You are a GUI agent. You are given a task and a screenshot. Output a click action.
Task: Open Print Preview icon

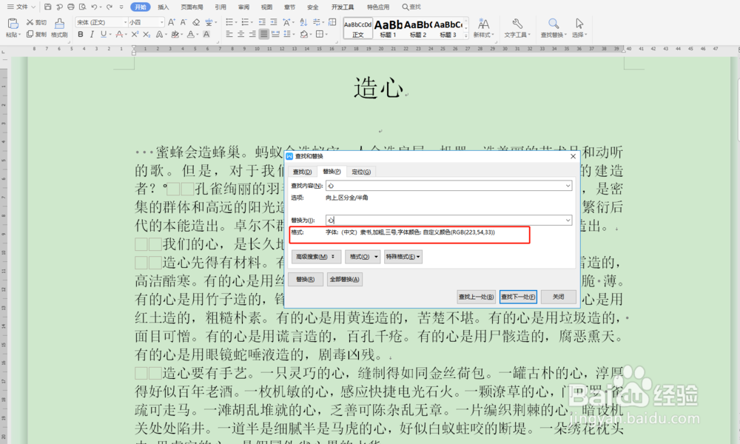tap(83, 7)
